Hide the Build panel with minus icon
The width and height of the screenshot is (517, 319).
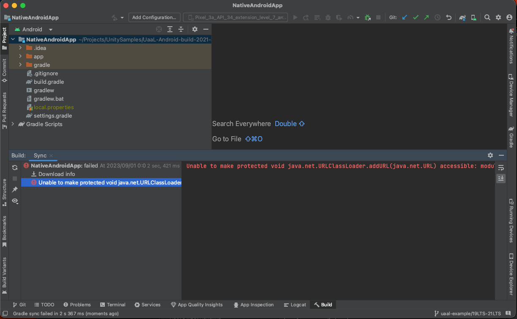tap(501, 155)
